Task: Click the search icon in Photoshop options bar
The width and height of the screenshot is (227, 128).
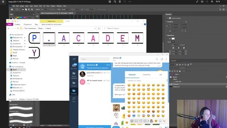Action: pos(220,10)
